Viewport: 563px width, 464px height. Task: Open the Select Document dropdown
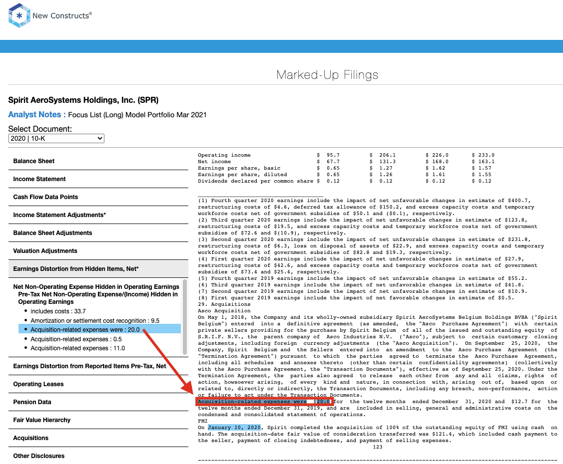[x=56, y=138]
